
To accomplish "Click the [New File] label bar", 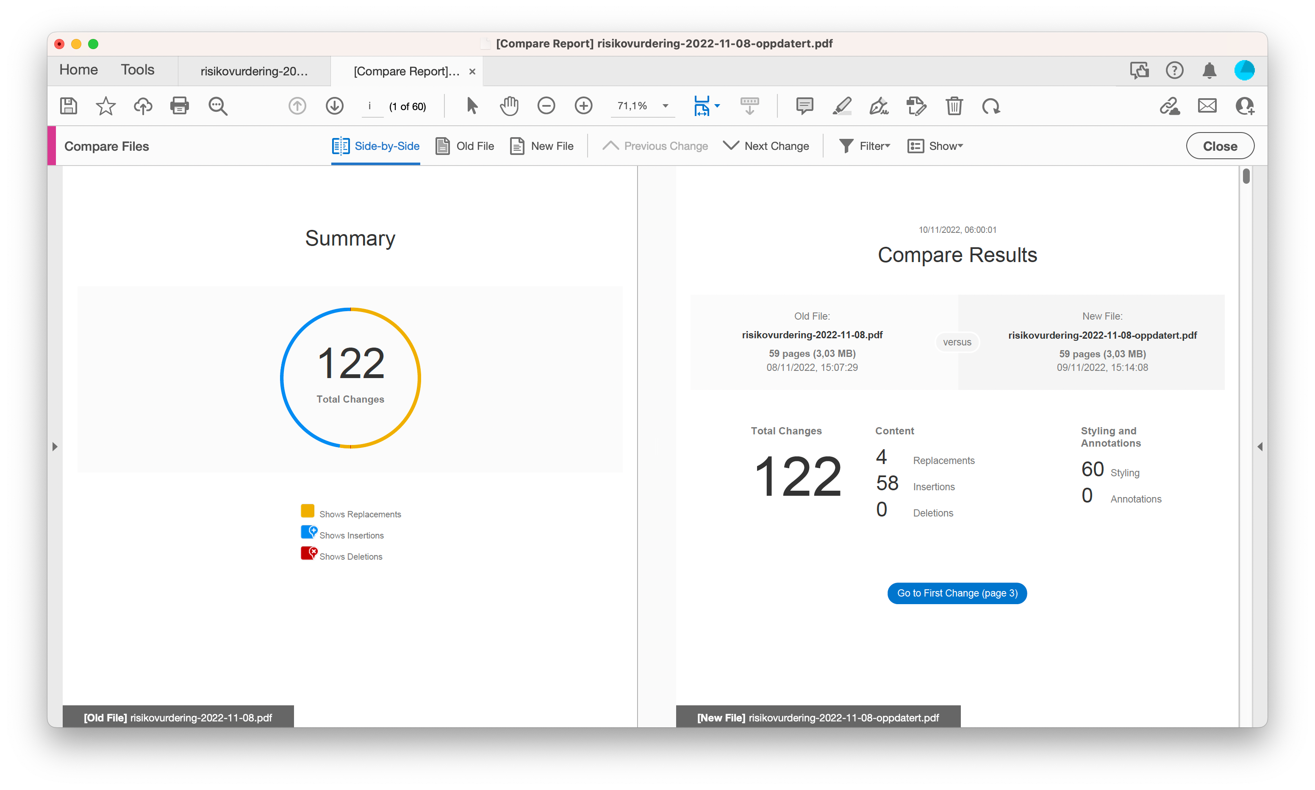I will tap(818, 717).
